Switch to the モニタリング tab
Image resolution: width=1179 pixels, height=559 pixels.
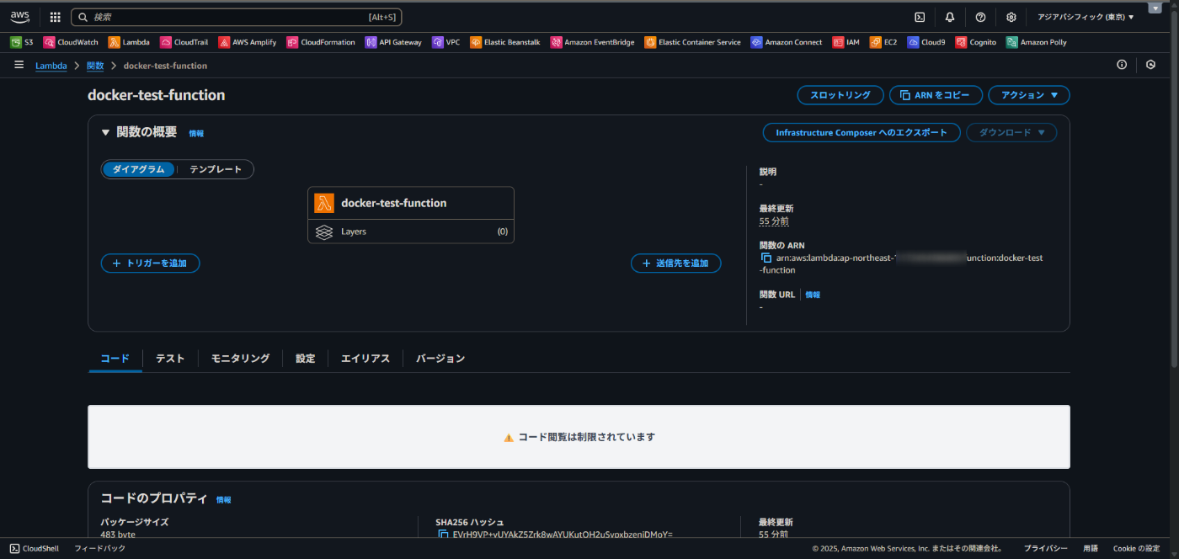coord(240,358)
